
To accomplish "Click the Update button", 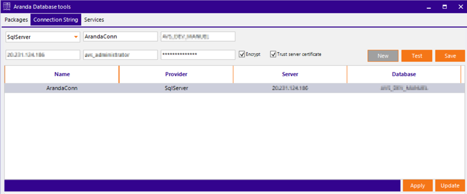I will coord(450,186).
